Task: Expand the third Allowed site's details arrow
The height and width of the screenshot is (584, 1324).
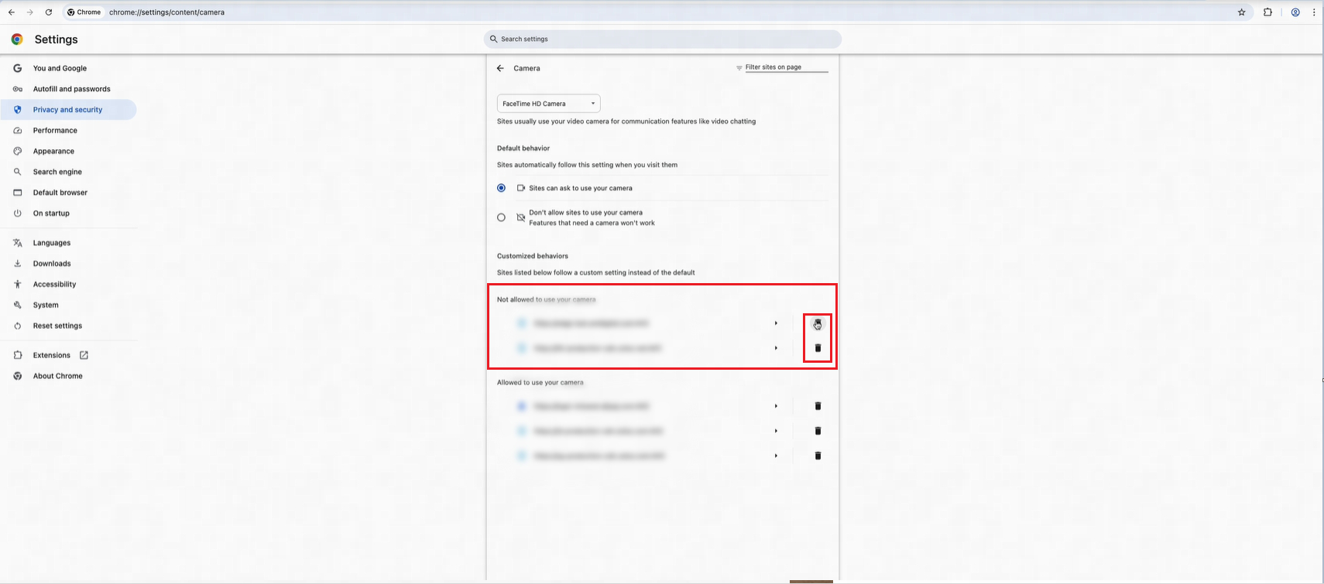Action: [x=776, y=456]
